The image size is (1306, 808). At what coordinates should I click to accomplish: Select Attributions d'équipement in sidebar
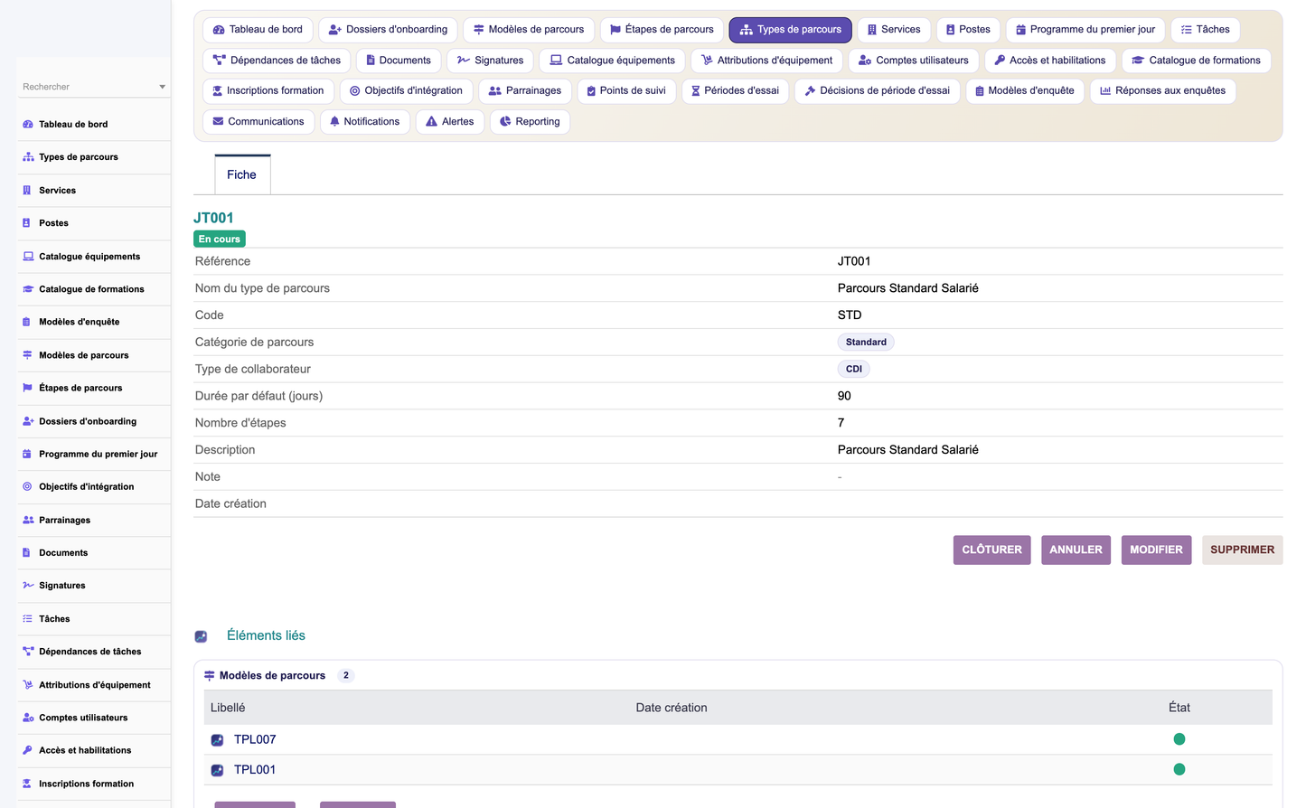point(94,685)
